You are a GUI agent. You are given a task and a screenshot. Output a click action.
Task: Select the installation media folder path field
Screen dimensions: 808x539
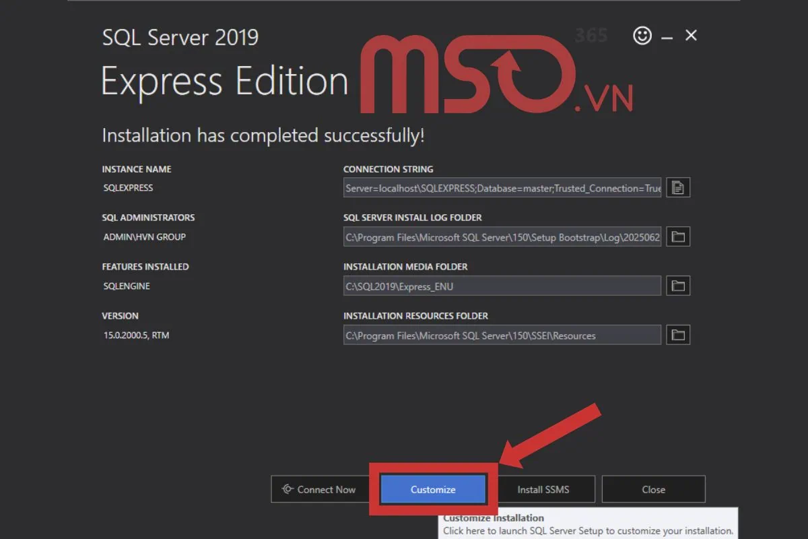click(502, 286)
